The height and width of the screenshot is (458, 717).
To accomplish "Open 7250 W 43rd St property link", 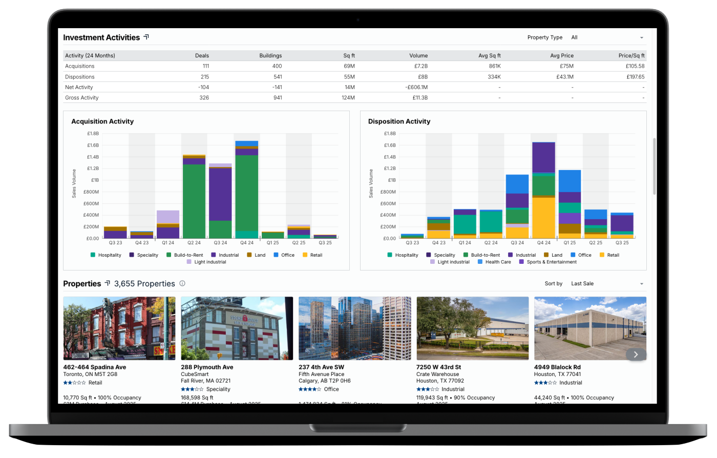I will point(438,367).
